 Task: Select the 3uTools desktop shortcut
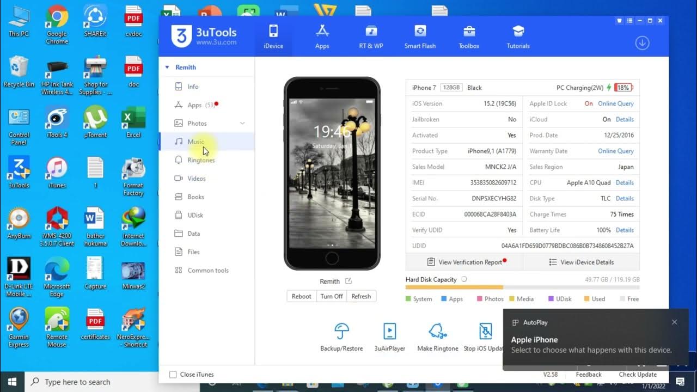pos(19,173)
